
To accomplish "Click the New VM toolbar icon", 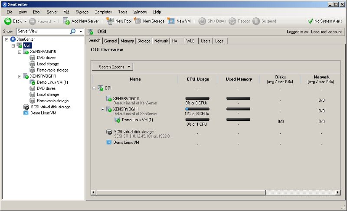I will coord(171,21).
